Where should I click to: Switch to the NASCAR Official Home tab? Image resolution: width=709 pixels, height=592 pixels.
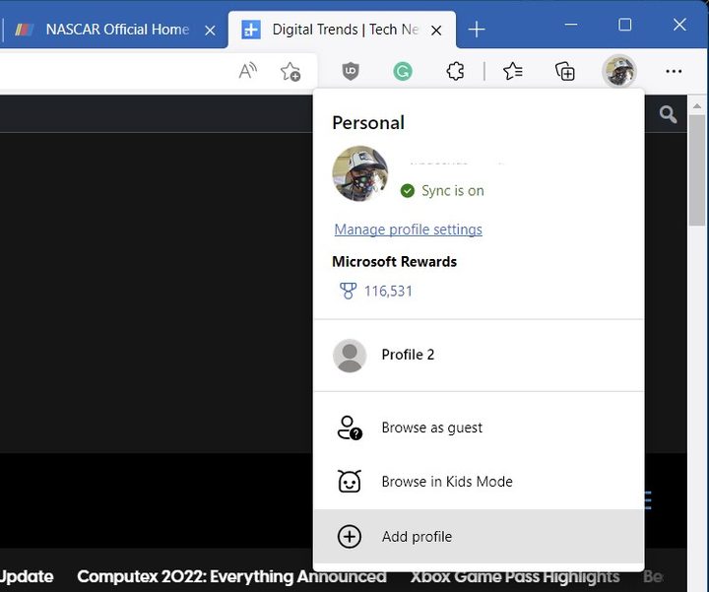pos(115,30)
